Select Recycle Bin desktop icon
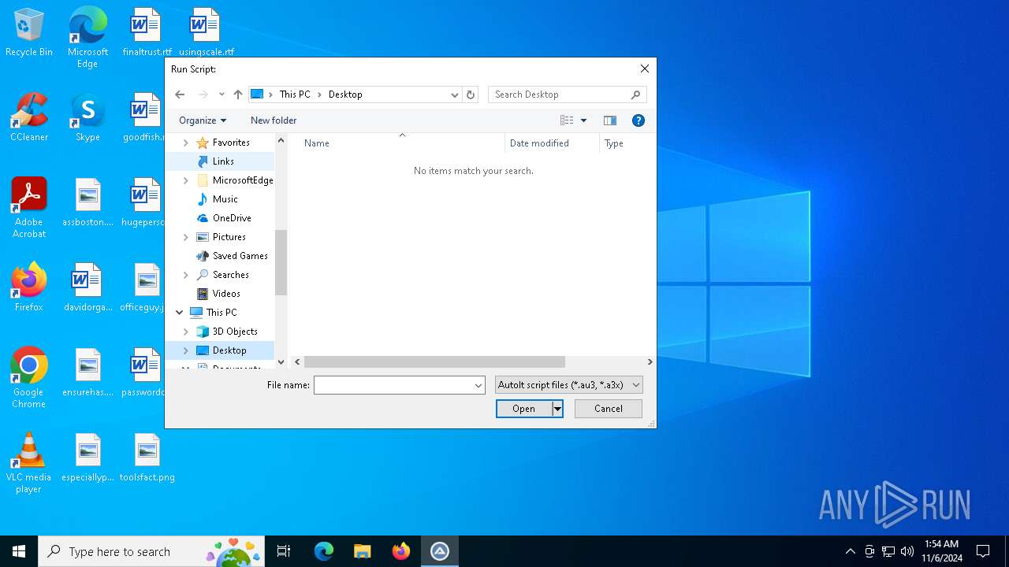The height and width of the screenshot is (567, 1009). (x=29, y=33)
